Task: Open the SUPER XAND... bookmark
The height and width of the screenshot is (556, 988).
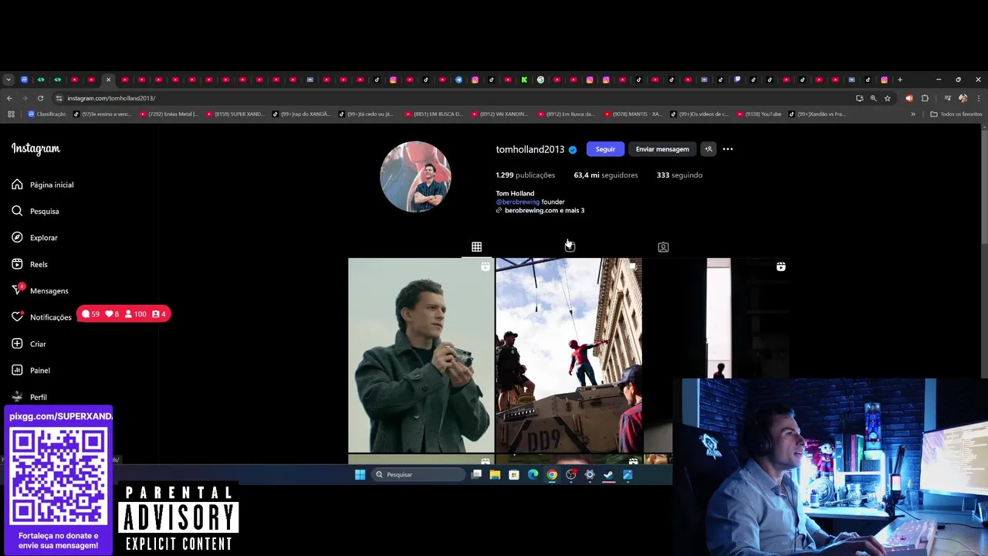Action: click(x=235, y=114)
